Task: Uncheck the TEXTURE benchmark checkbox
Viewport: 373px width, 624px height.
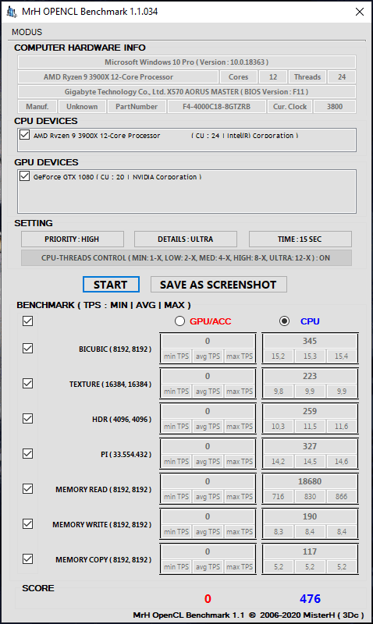Action: [27, 384]
